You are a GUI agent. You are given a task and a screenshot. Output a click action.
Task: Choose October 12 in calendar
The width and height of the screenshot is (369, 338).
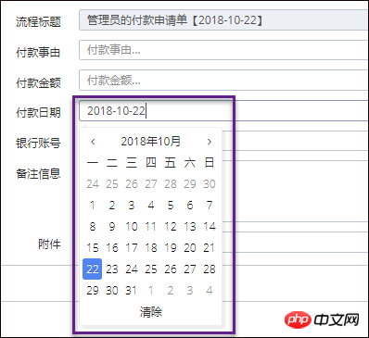coord(171,227)
